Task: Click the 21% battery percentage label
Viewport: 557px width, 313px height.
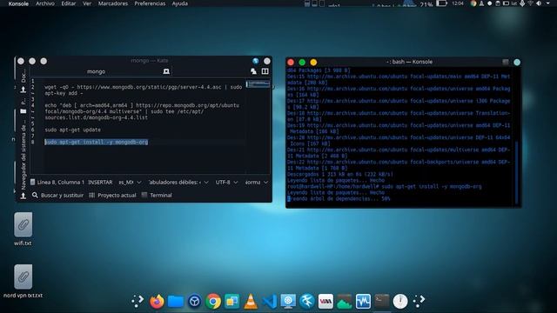Action: pos(426,4)
